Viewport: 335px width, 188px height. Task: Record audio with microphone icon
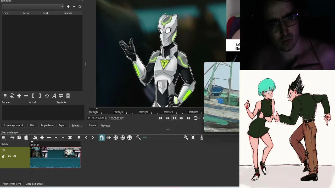click(202, 138)
